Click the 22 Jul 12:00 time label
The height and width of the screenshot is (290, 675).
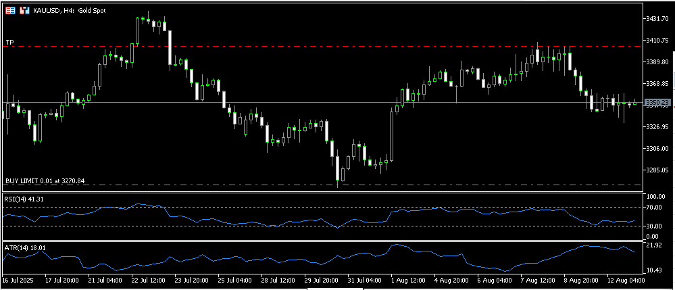pos(149,280)
